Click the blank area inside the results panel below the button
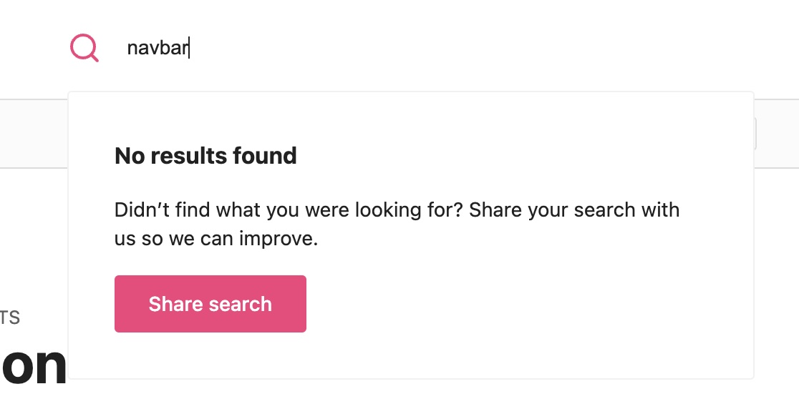 [411, 355]
